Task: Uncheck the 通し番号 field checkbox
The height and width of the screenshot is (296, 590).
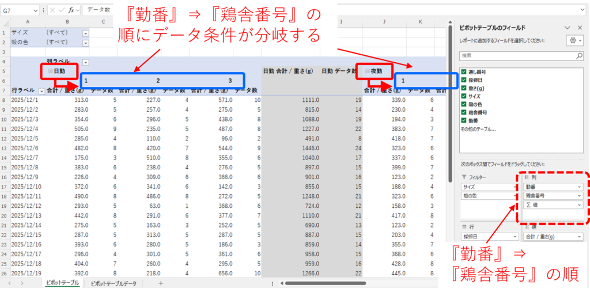Action: (464, 72)
